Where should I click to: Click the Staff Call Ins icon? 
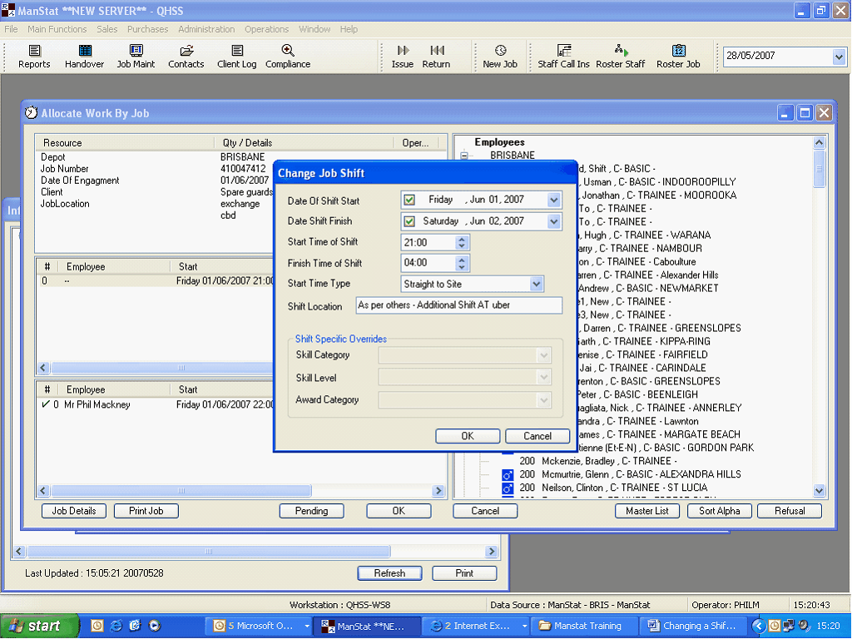[x=563, y=52]
